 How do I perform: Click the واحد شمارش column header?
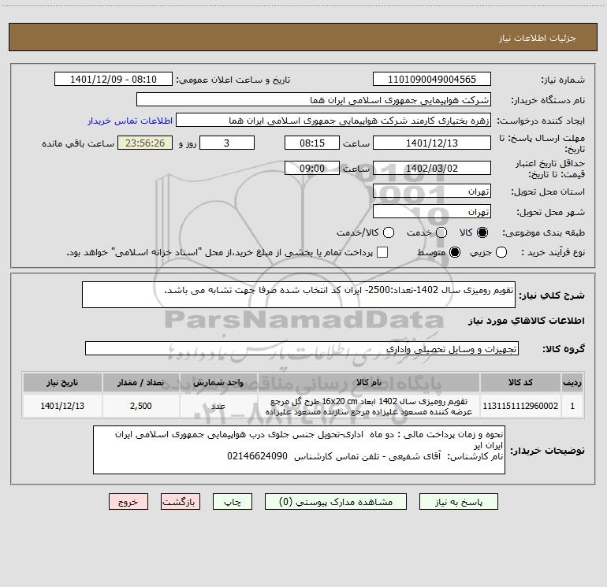click(218, 382)
